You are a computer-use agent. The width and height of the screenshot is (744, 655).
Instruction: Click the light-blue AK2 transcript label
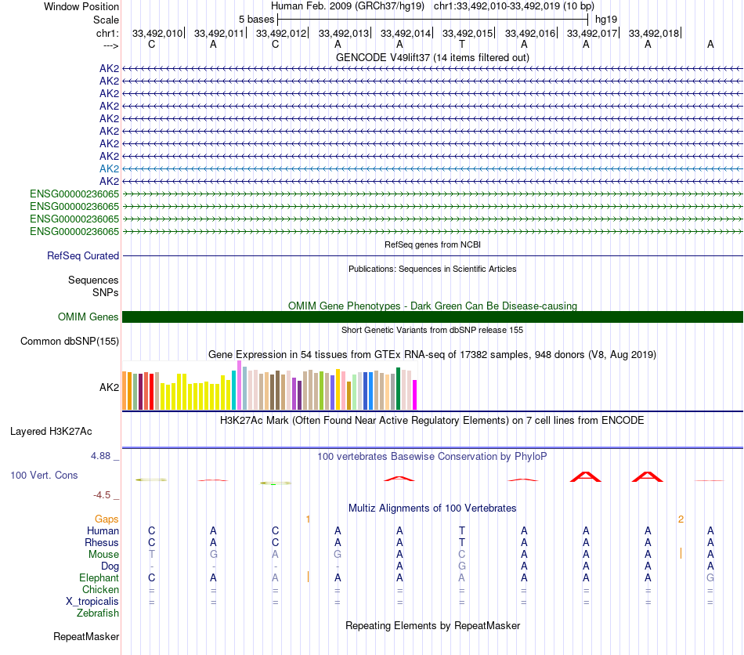[x=109, y=168]
